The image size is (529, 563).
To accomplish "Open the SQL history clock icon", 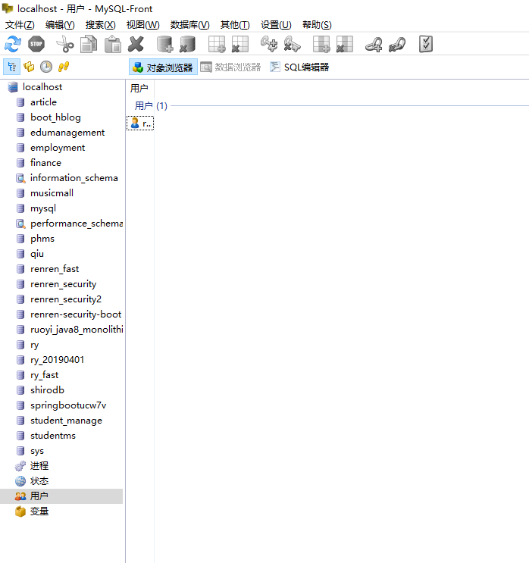I will click(46, 67).
